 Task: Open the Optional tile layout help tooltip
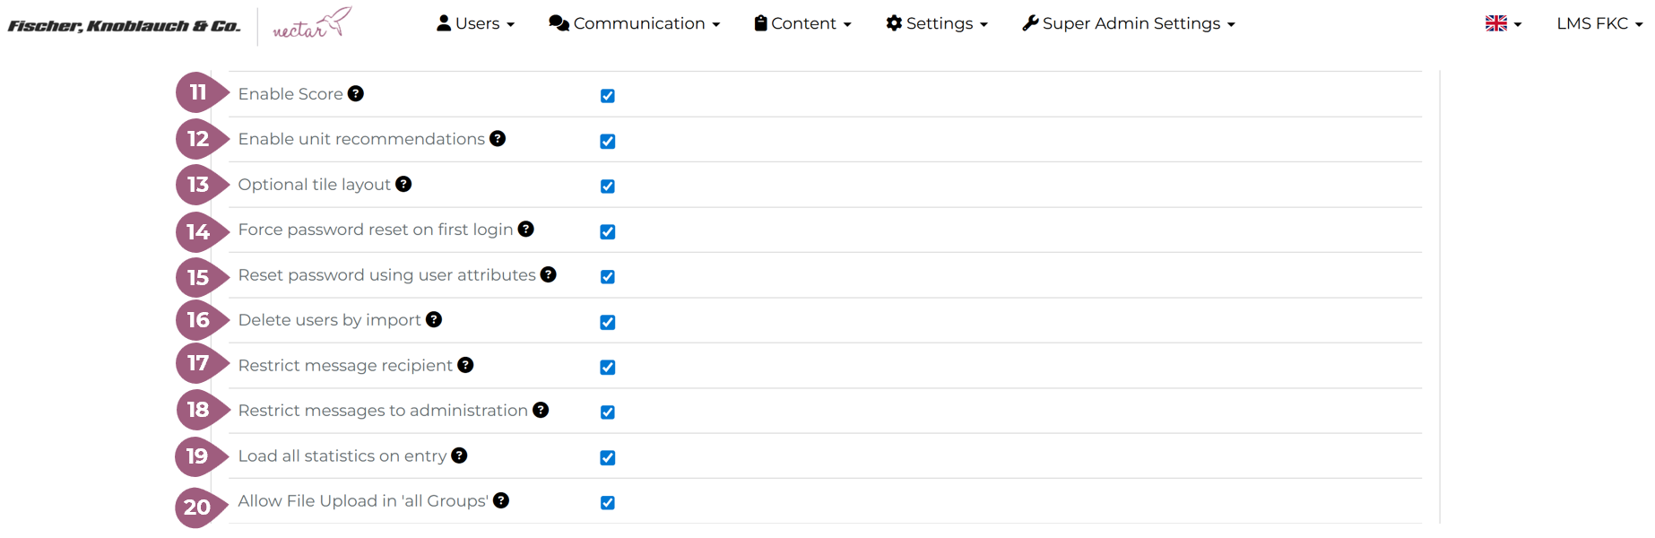click(x=403, y=184)
